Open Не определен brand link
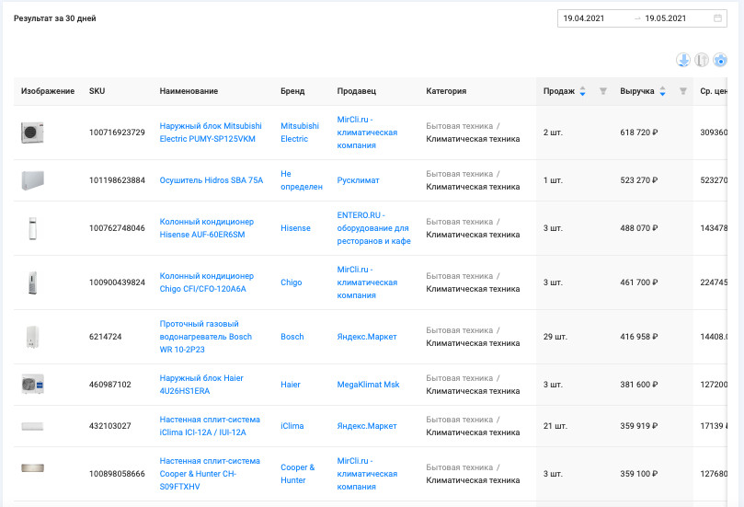This screenshot has height=507, width=744. tap(302, 180)
